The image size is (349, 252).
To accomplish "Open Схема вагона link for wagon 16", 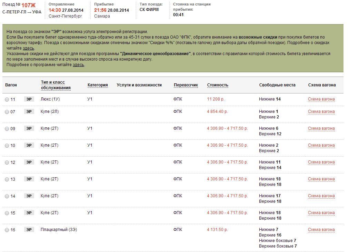I will [x=321, y=230].
